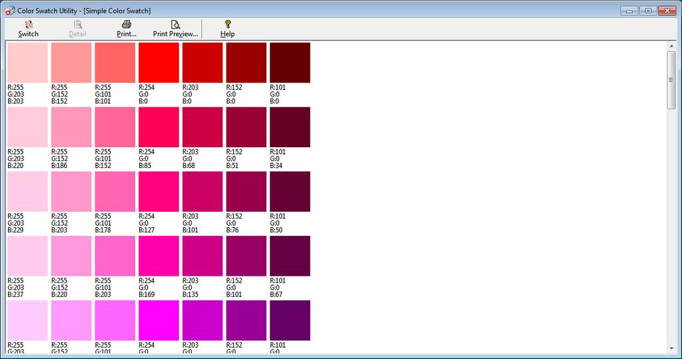This screenshot has width=682, height=359.
Task: Click the swatch R:255 G:203 B:237
Action: pos(27,256)
